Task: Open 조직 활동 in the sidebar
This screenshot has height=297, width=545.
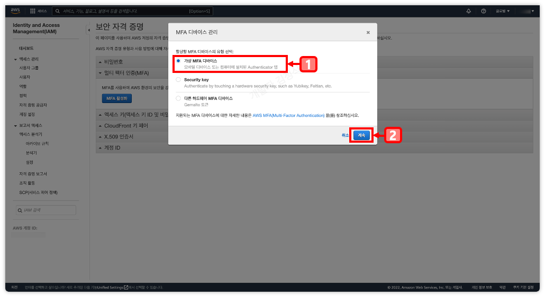Action: pyautogui.click(x=27, y=183)
